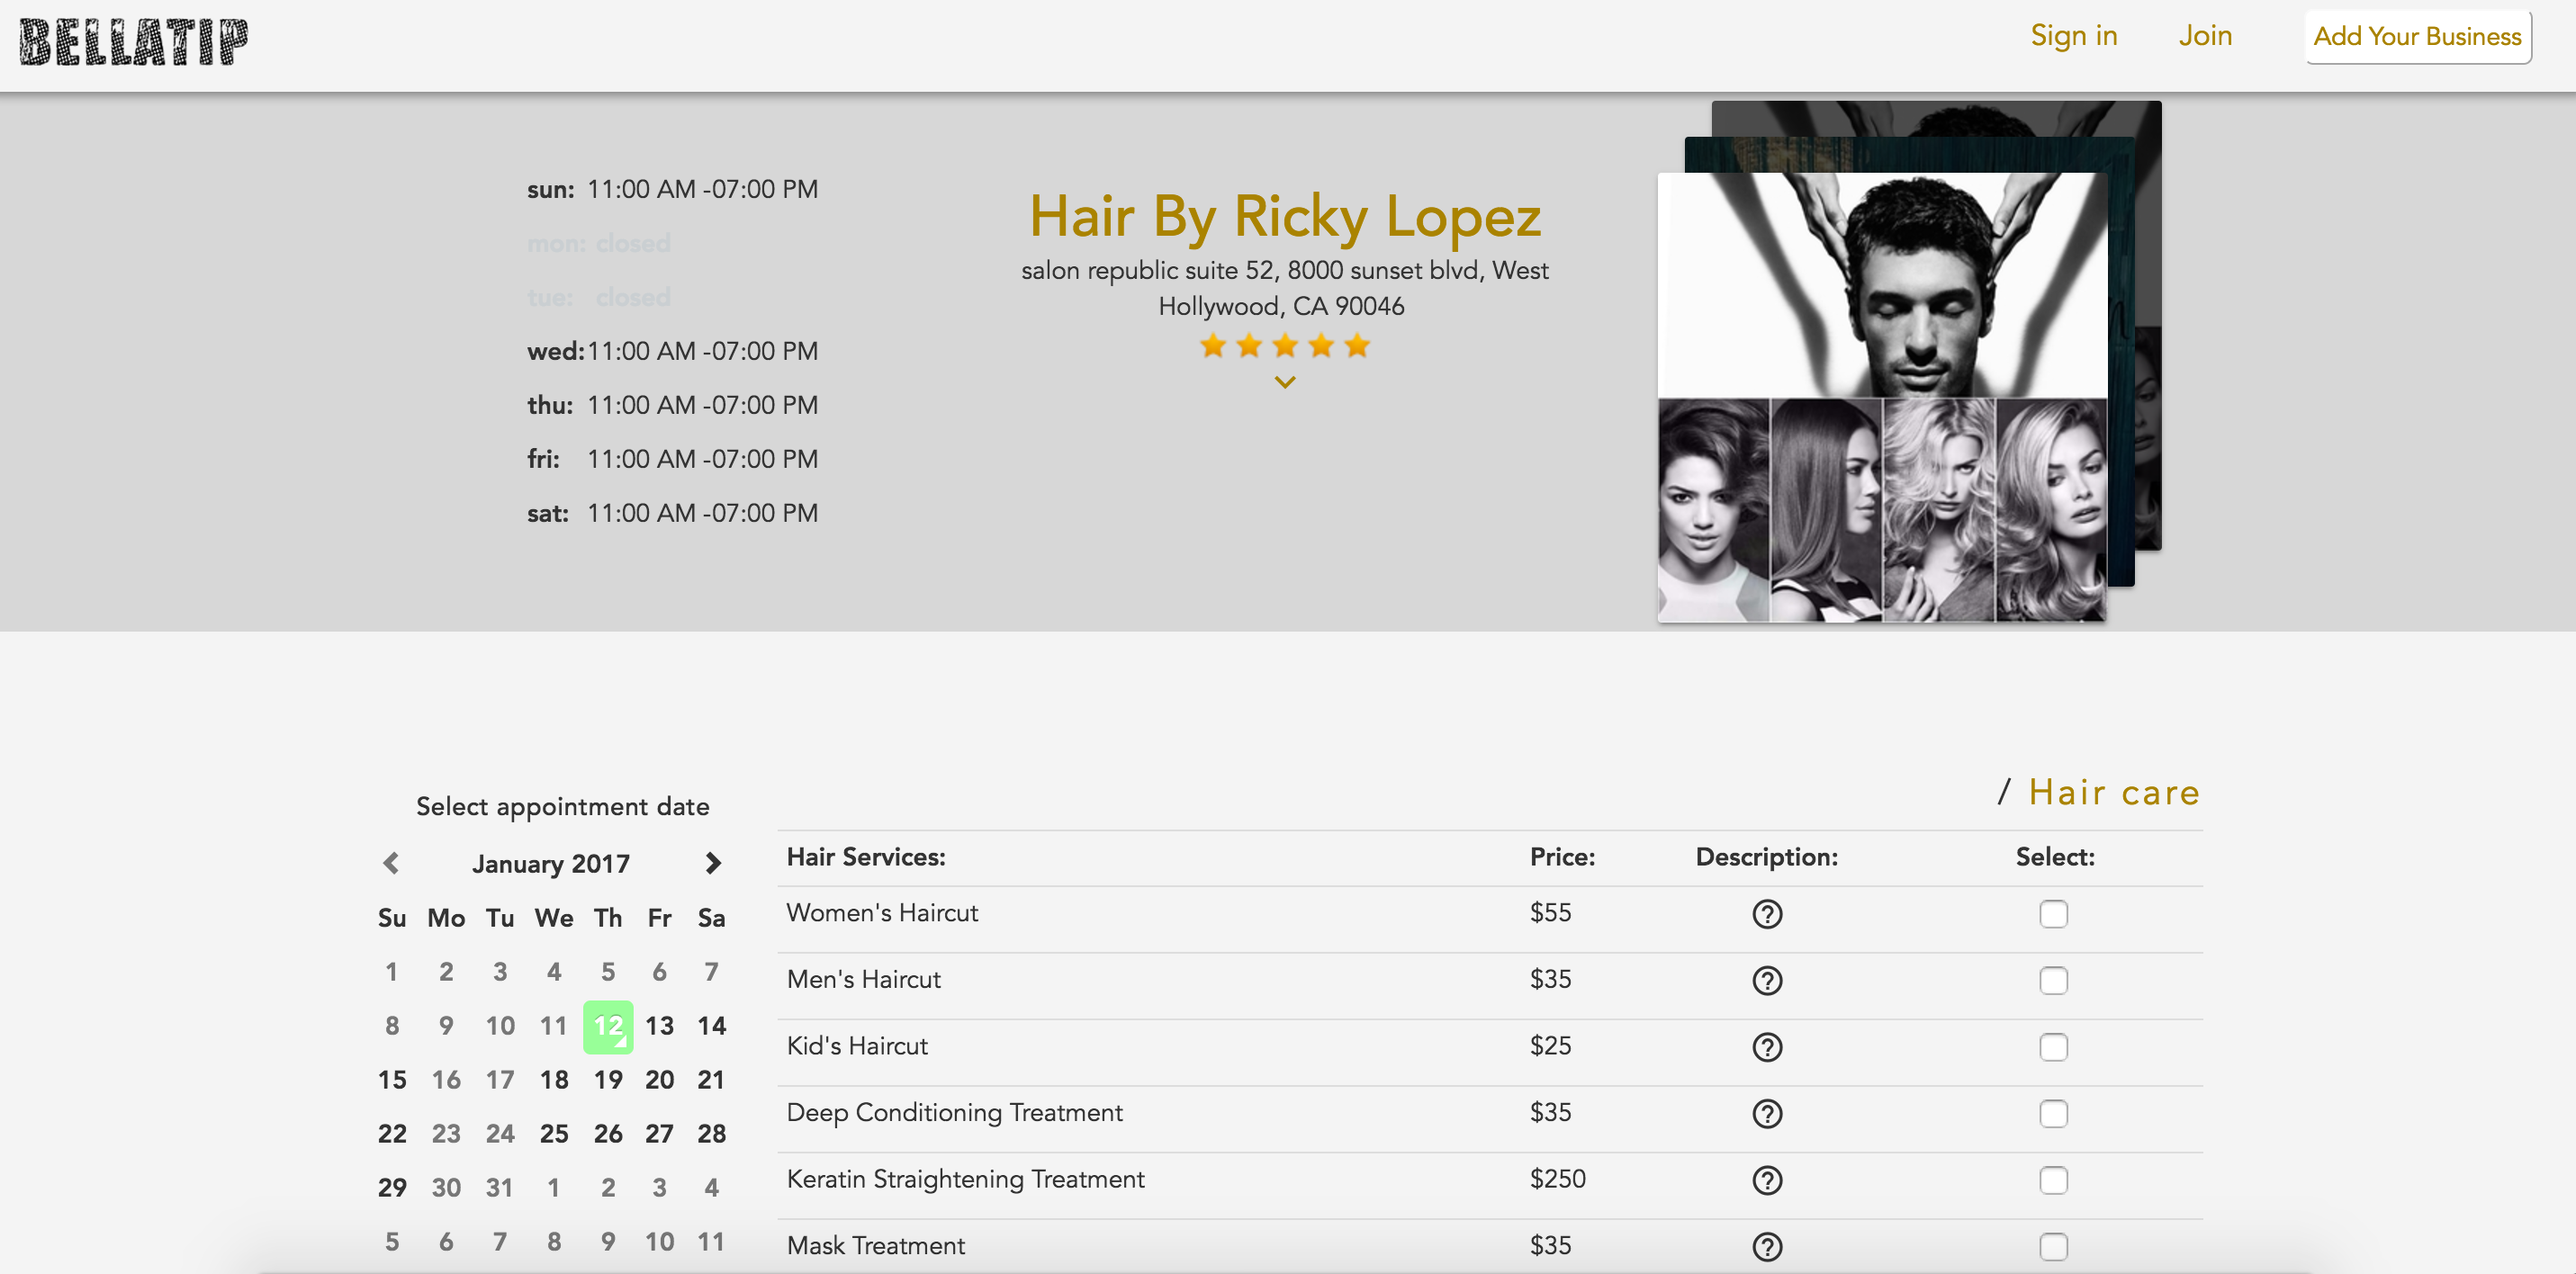Image resolution: width=2576 pixels, height=1274 pixels.
Task: Select the Women's Haircut checkbox
Action: (2053, 914)
